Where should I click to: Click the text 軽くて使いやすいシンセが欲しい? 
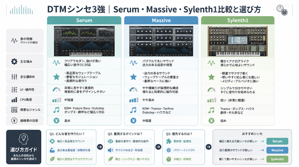point(238,159)
